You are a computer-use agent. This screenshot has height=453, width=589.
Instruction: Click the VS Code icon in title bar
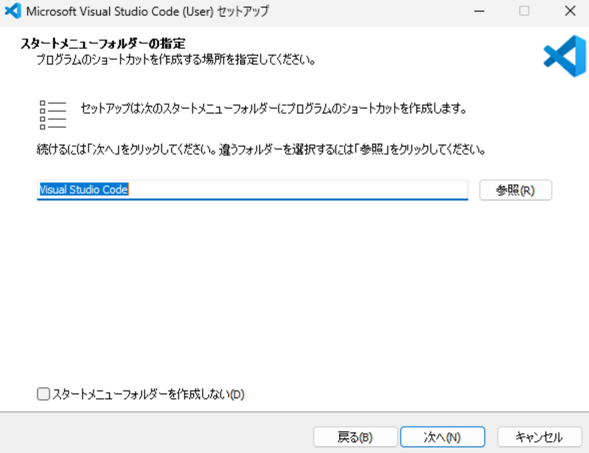pos(13,11)
